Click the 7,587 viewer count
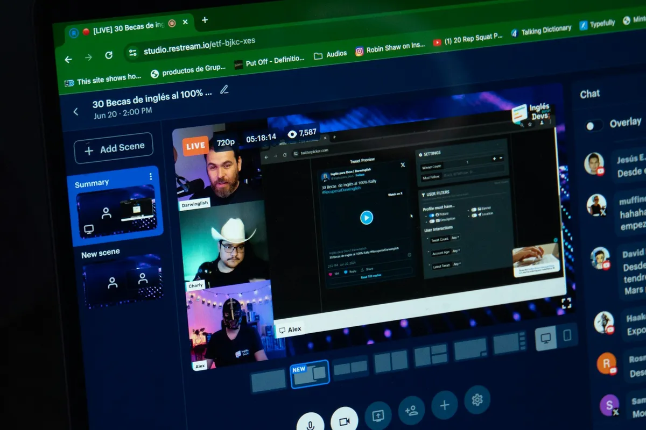The width and height of the screenshot is (646, 430). [301, 133]
